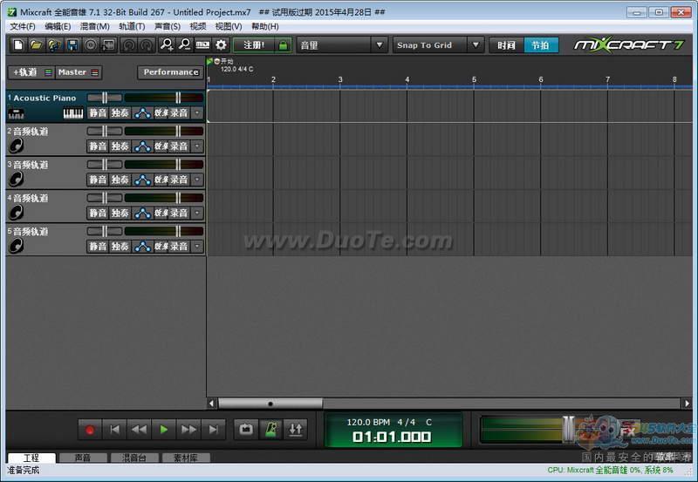Click the horizontal timeline scrollbar thumb
Image resolution: width=698 pixels, height=482 pixels.
point(270,404)
